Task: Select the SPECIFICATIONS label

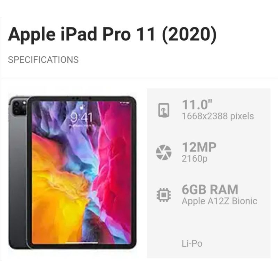Action: click(43, 60)
